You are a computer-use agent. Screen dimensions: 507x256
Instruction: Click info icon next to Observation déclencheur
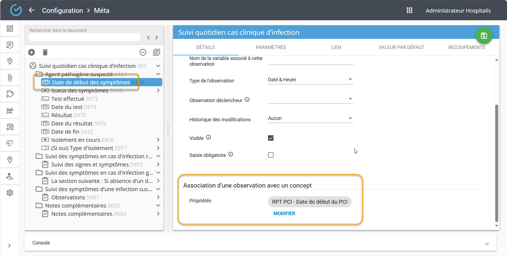click(x=247, y=100)
